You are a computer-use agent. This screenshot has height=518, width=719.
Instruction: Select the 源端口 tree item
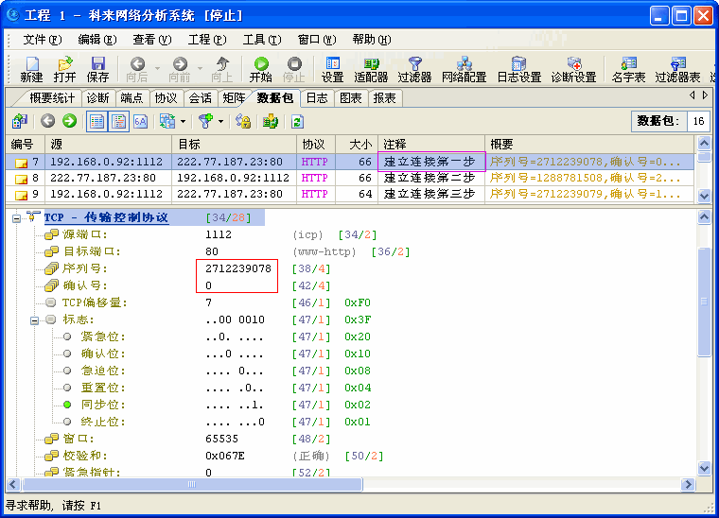[85, 235]
